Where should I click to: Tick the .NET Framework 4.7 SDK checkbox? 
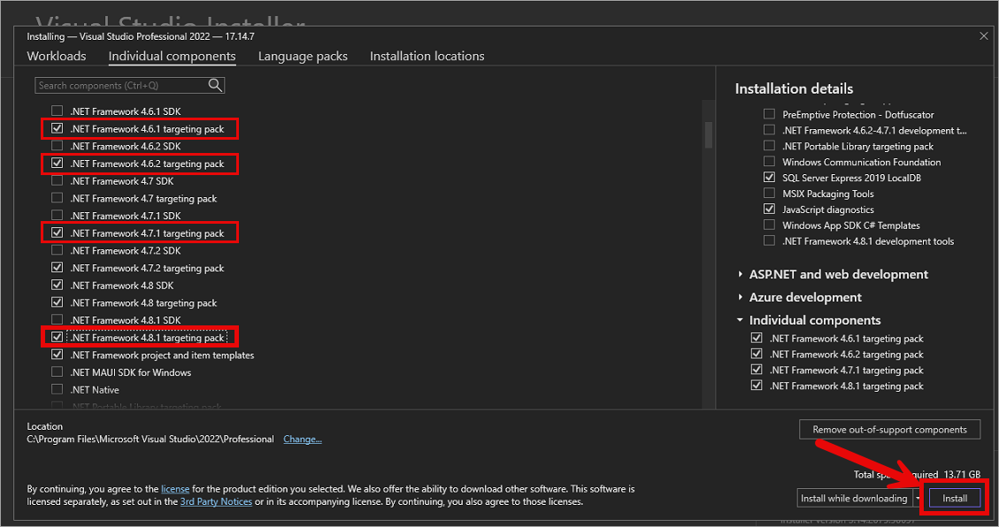point(58,180)
